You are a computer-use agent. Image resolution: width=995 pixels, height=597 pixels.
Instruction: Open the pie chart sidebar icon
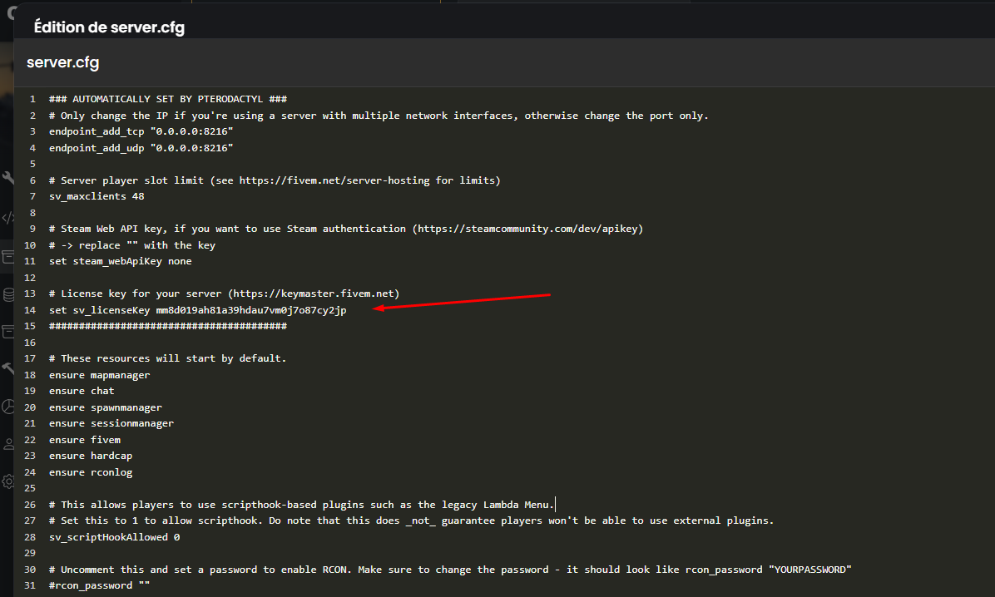[7, 406]
